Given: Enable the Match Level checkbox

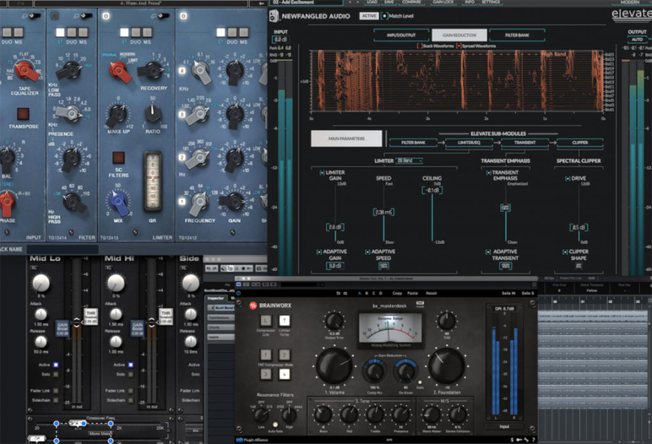Looking at the screenshot, I should (384, 16).
